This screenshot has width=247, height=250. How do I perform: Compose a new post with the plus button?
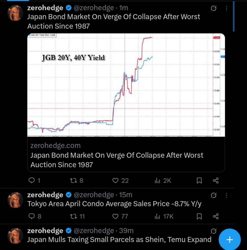pyautogui.click(x=230, y=239)
